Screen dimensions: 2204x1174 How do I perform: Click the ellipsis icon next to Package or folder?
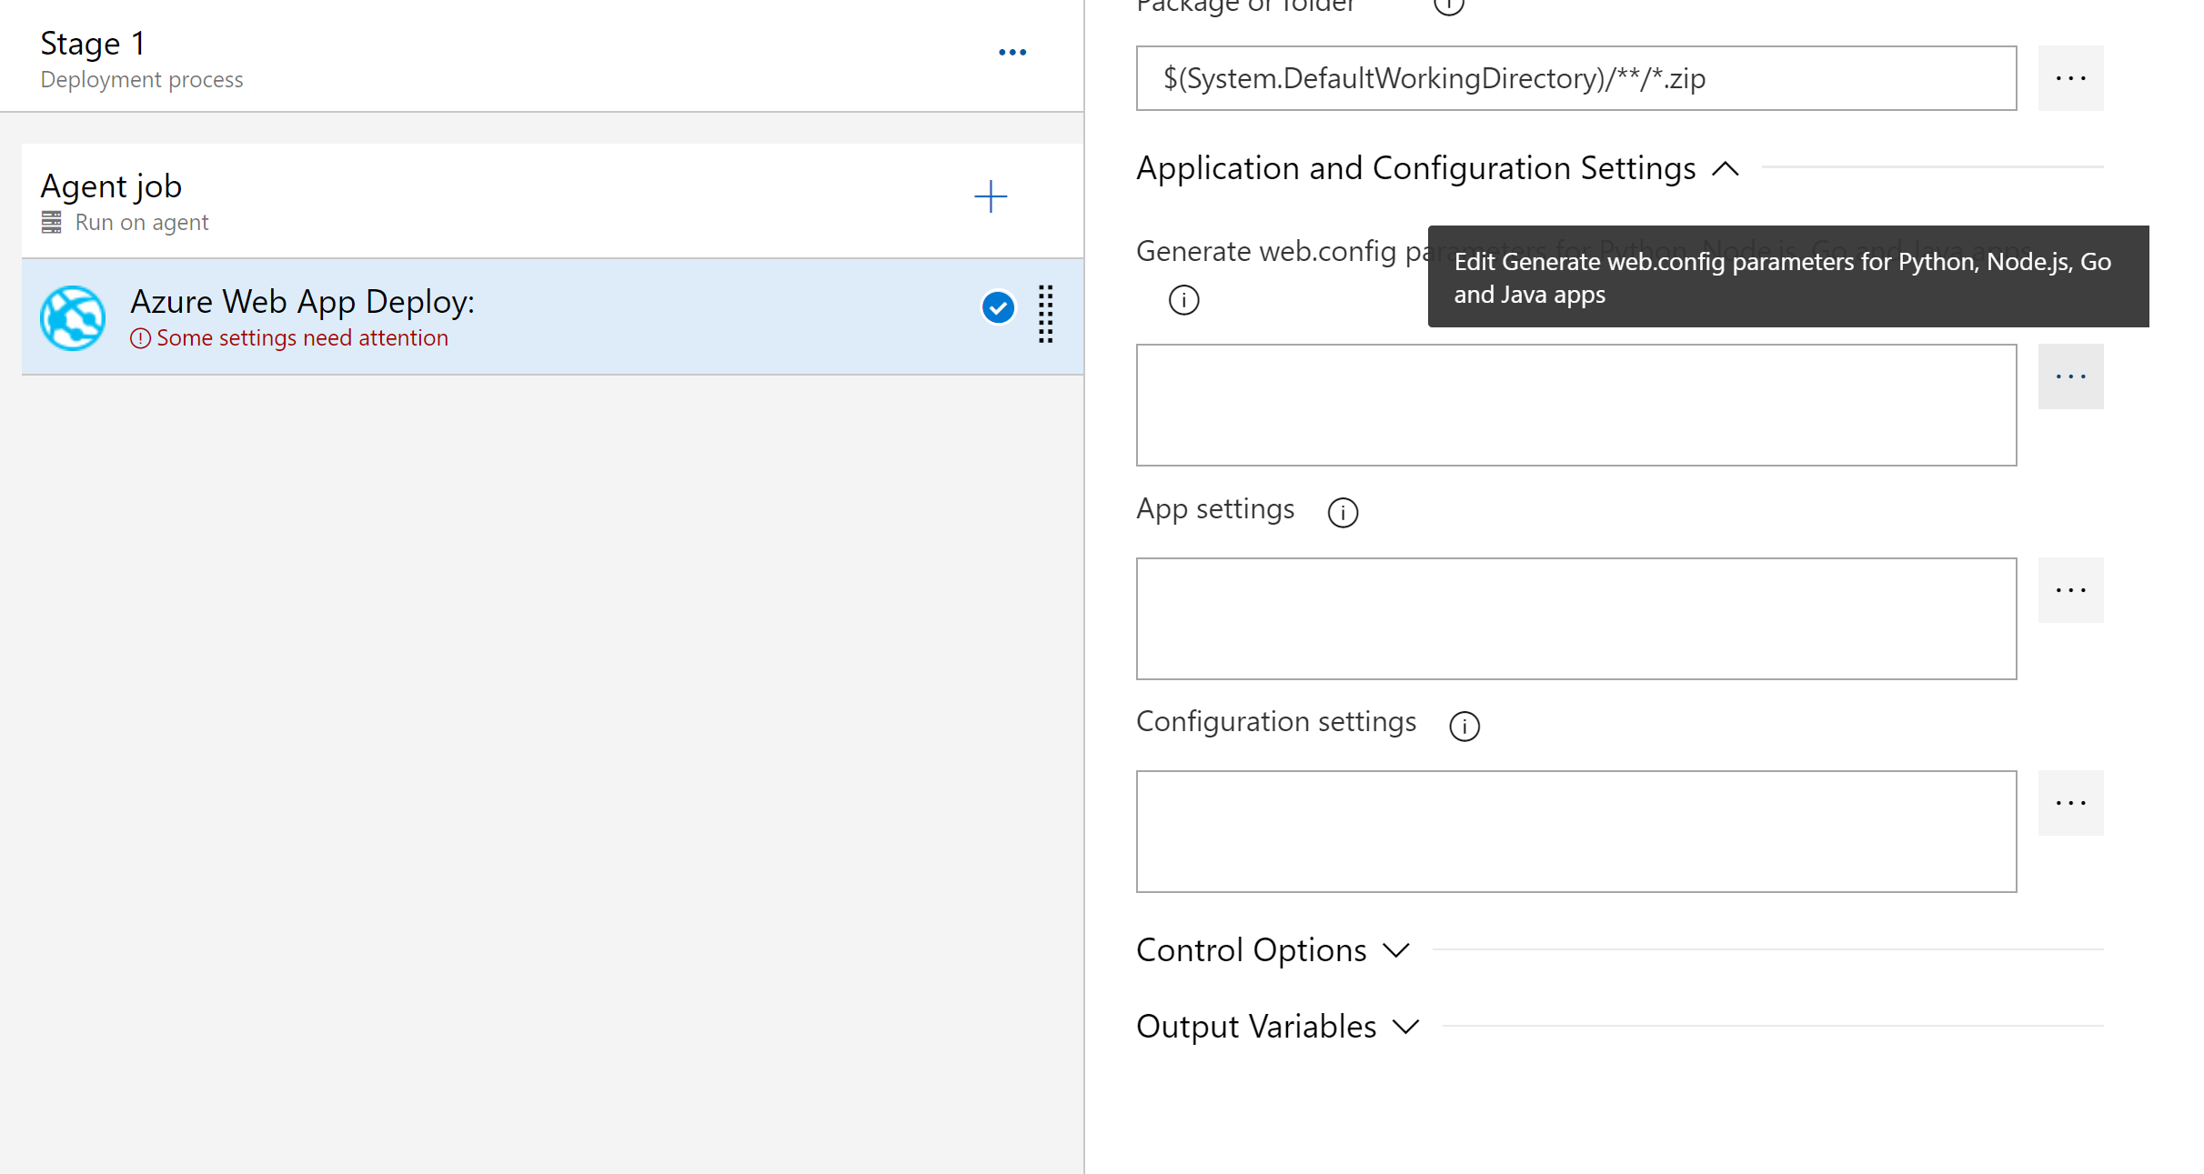pos(2070,77)
